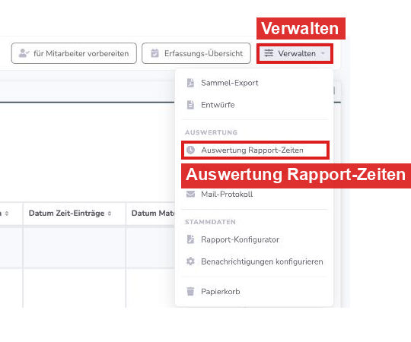
Task: Click the sliders icon on Verwalten button
Action: (269, 53)
